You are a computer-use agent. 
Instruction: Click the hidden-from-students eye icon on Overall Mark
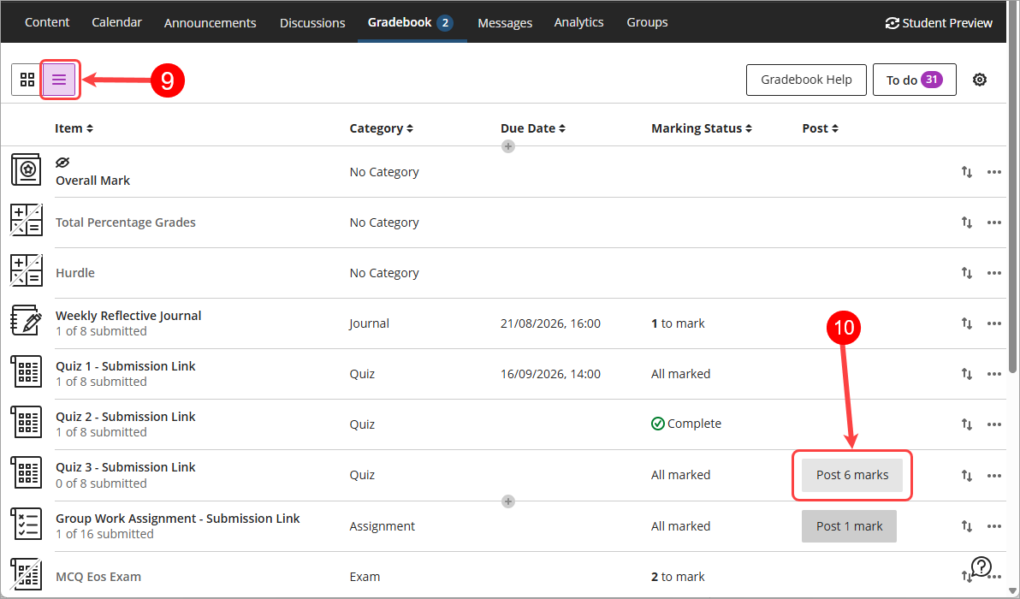pos(62,162)
